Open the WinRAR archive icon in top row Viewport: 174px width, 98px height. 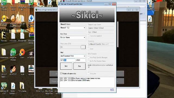click(22, 2)
